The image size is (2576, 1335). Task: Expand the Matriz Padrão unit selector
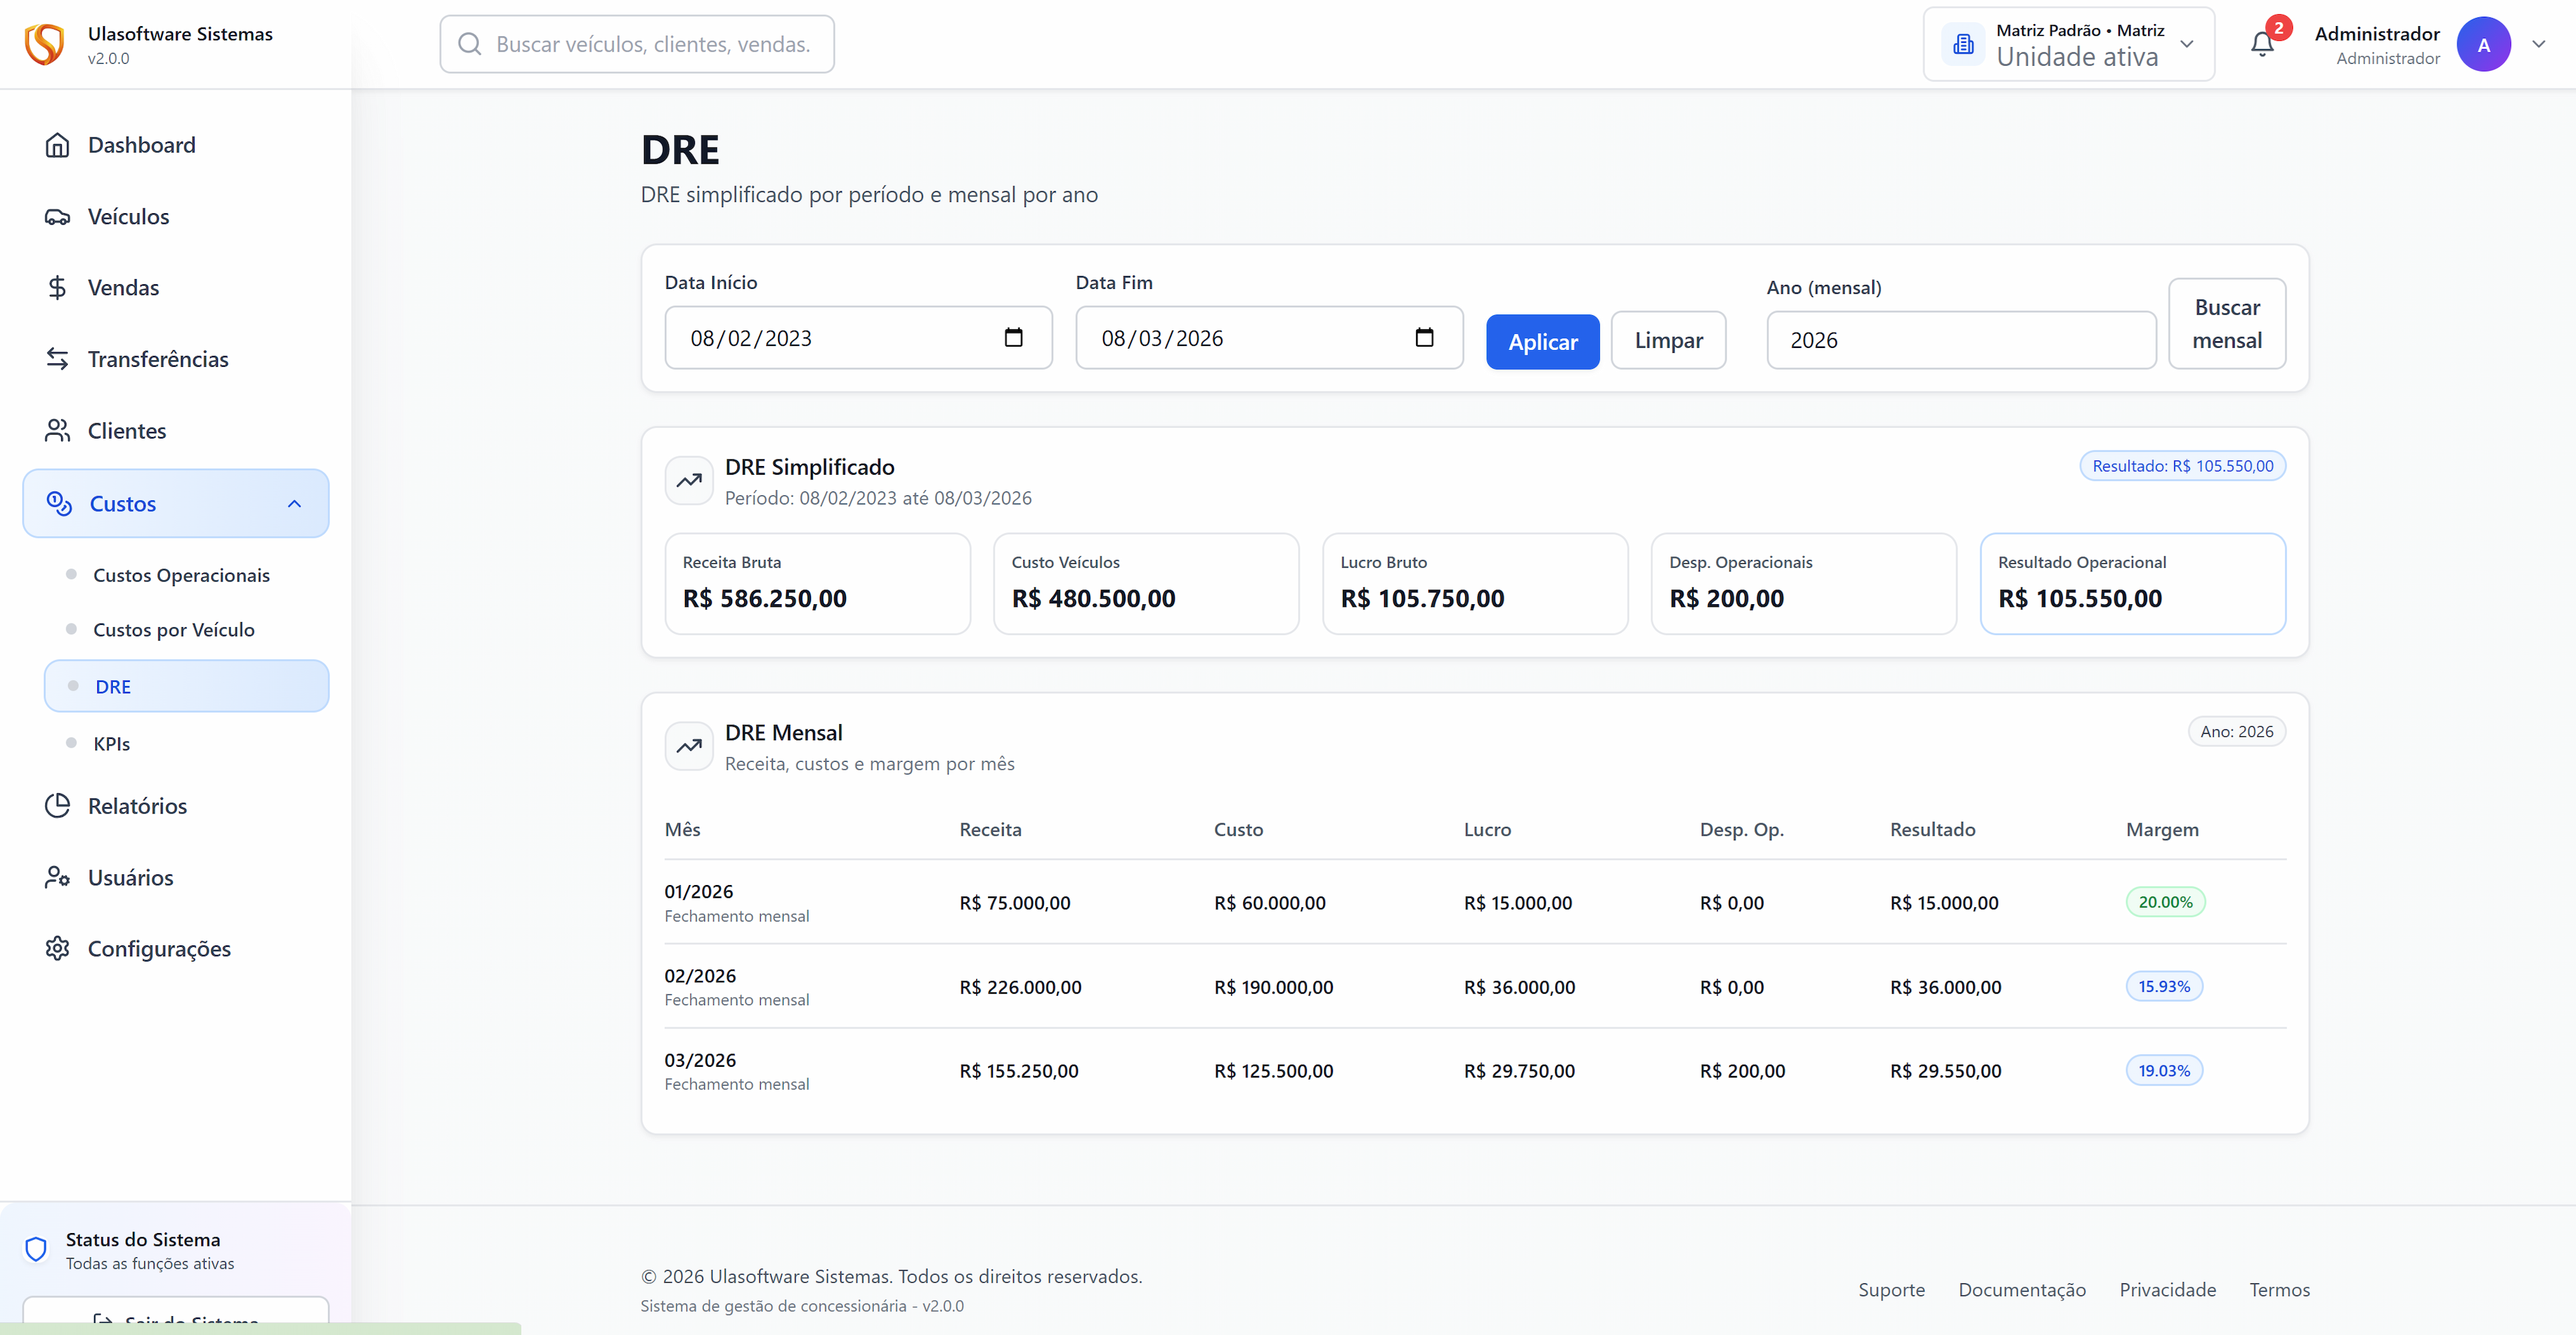(2187, 44)
